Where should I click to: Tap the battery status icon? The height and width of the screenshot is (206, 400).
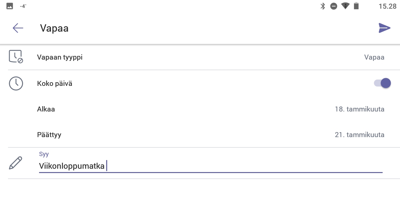tap(356, 6)
